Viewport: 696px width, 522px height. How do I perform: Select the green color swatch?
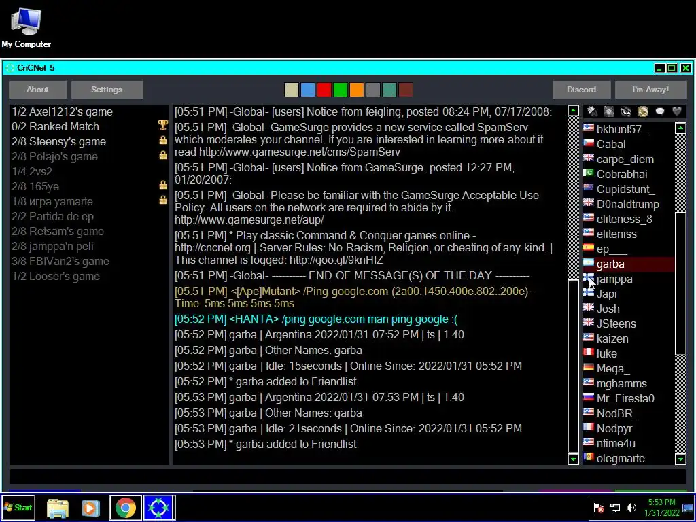(341, 90)
